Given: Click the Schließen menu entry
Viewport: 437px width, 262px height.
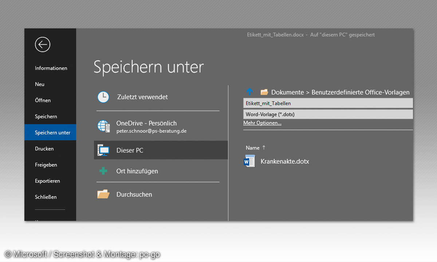Looking at the screenshot, I should (46, 197).
